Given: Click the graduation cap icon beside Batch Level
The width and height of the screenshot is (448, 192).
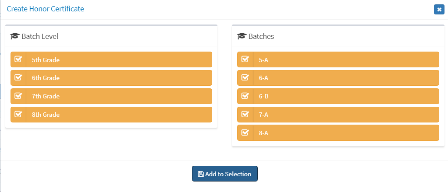Looking at the screenshot, I should tap(15, 36).
